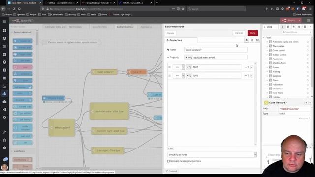Select the information 'i' sidebar icon
This screenshot has width=315, height=177.
(x=282, y=27)
